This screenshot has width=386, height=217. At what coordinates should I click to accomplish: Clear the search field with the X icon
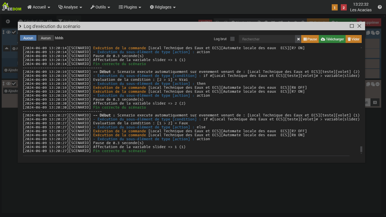[298, 39]
